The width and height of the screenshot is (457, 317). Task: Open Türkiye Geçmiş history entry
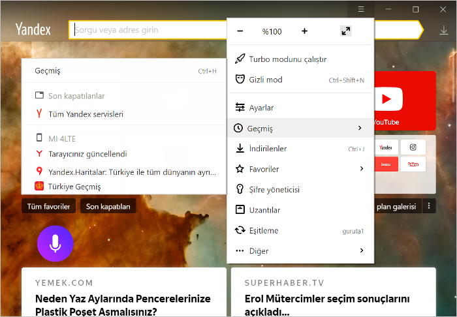pos(124,187)
